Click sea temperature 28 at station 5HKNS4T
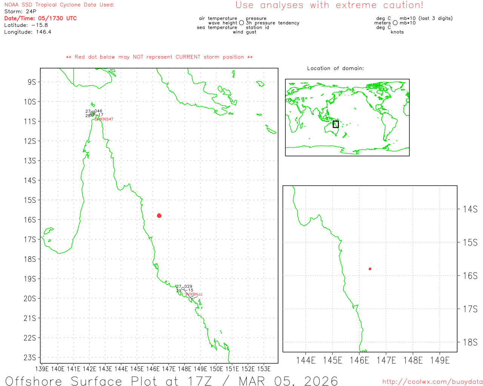The height and width of the screenshot is (386, 483). (x=88, y=116)
